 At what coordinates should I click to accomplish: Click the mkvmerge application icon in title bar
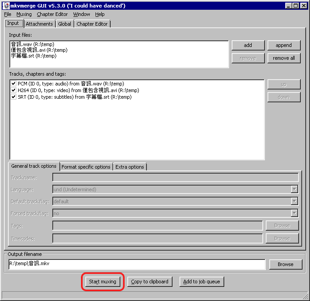(x=6, y=6)
